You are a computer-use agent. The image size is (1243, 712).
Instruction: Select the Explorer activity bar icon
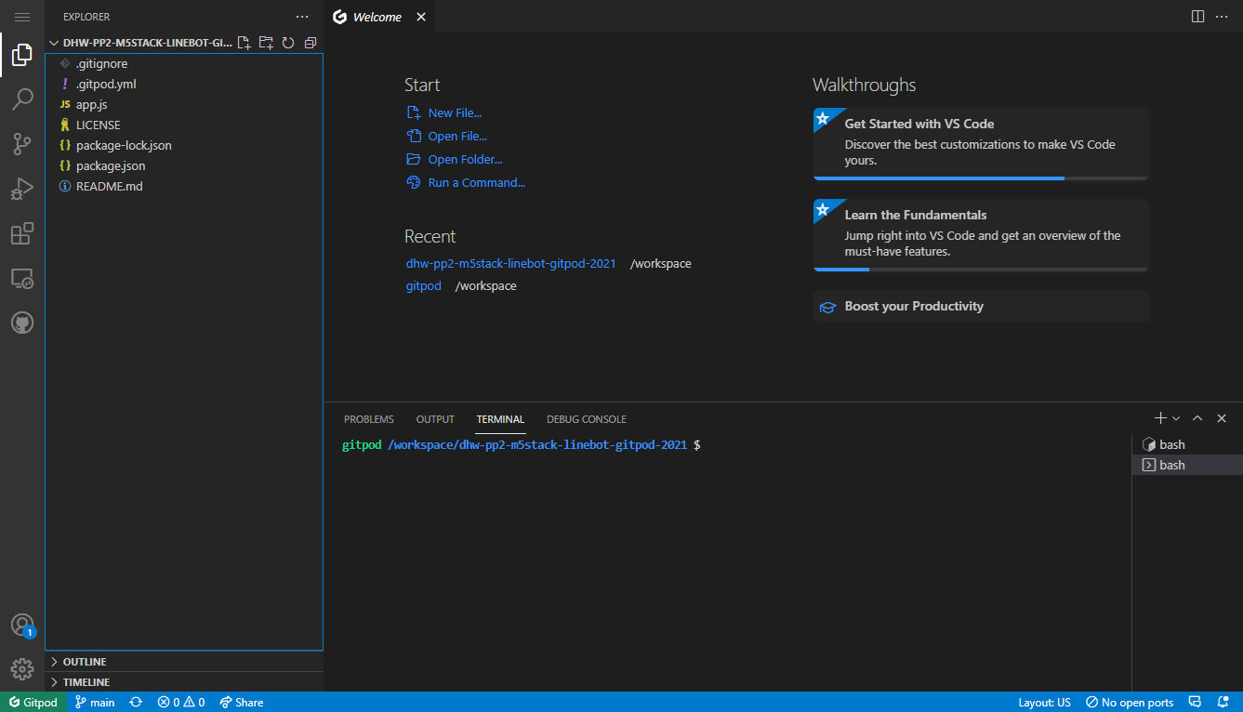point(22,56)
